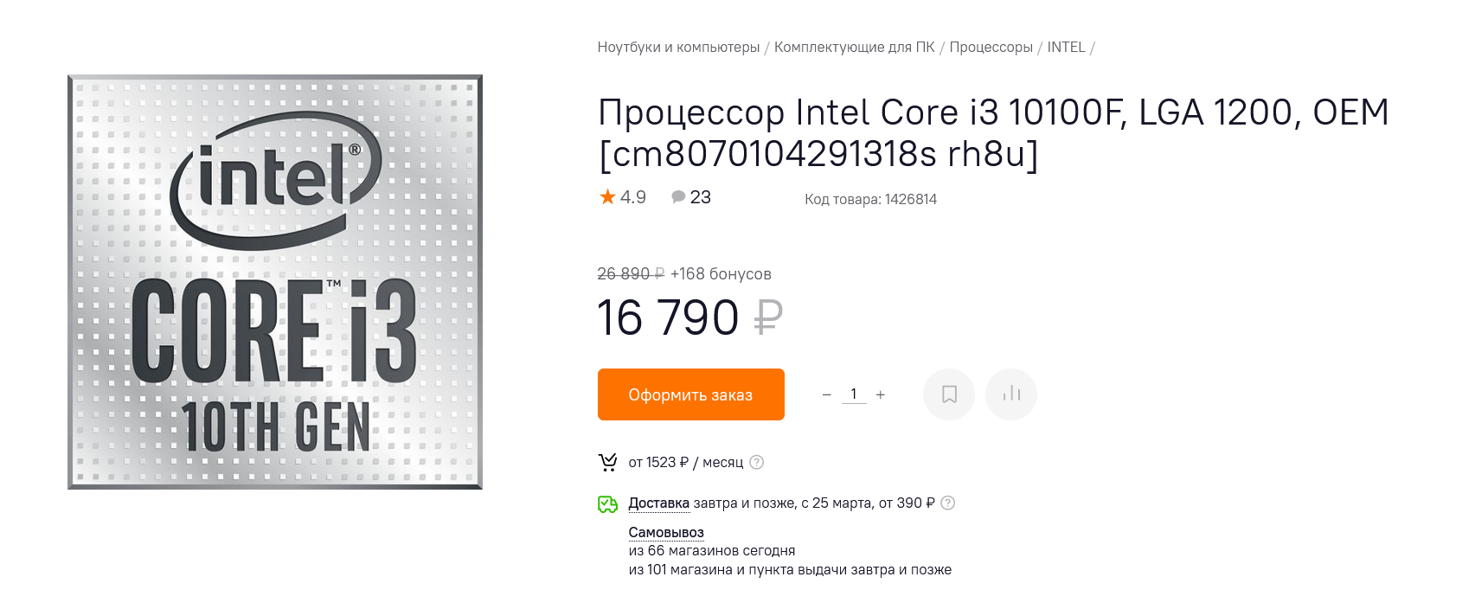
Task: Go to Ноутбуки и компьютеры breadcrumb
Action: point(678,48)
